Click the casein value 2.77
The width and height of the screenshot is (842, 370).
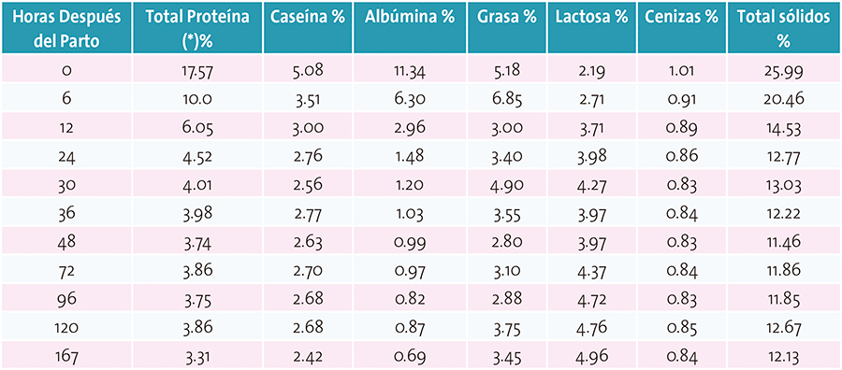[308, 215]
